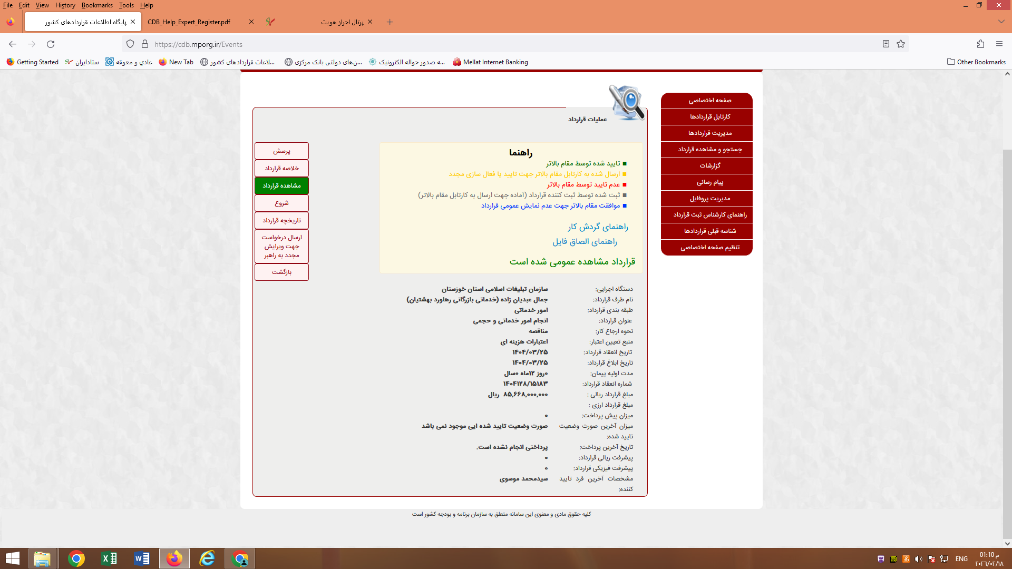This screenshot has height=569, width=1012.
Task: Click the Firefox reload page icon
Action: click(51, 44)
